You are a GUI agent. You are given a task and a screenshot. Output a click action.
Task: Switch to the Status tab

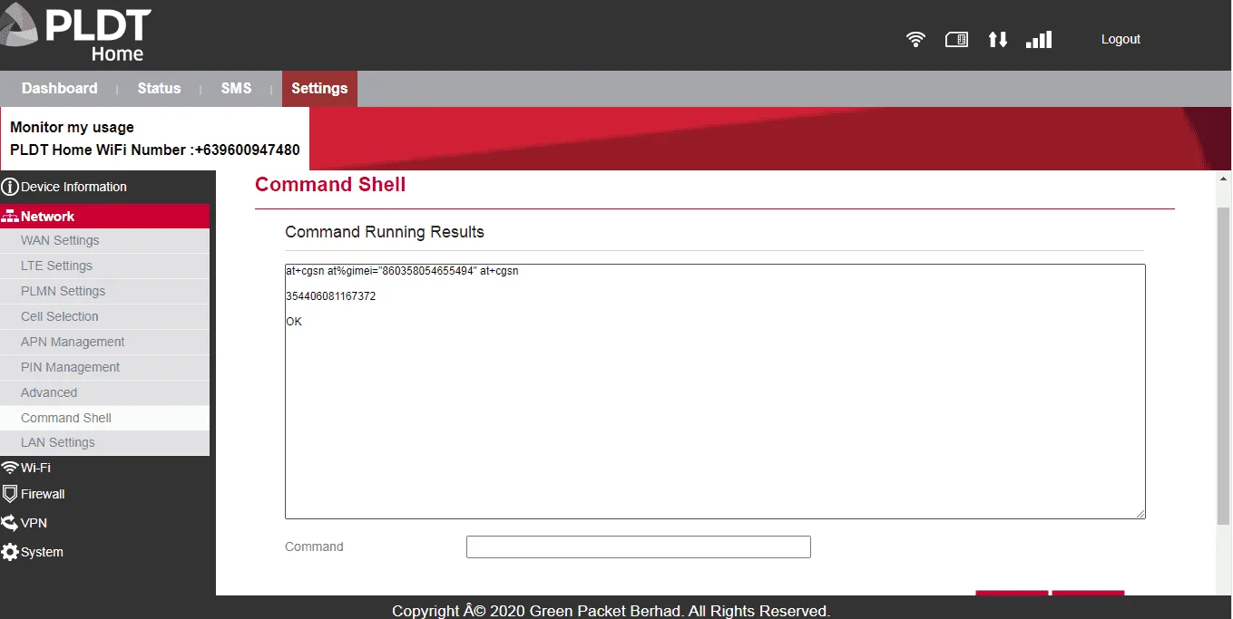coord(159,88)
